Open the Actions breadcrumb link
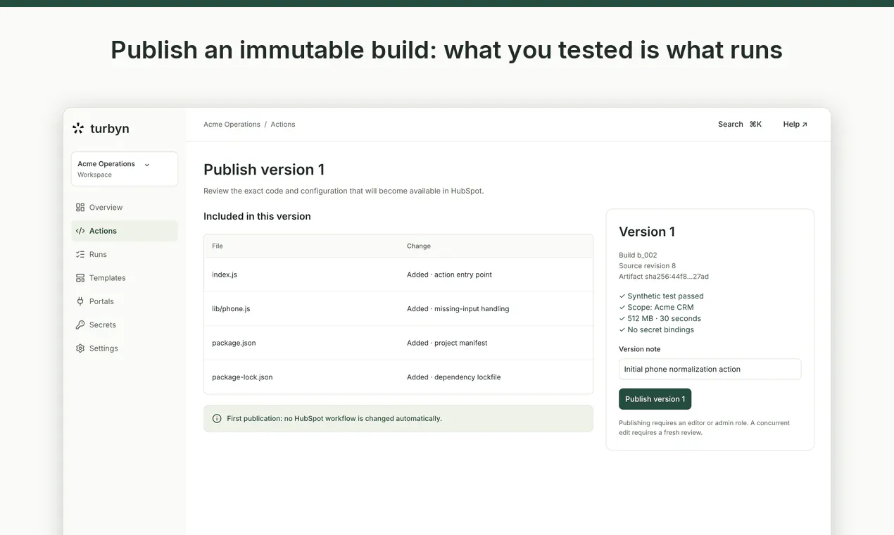Image resolution: width=894 pixels, height=535 pixels. click(x=283, y=125)
